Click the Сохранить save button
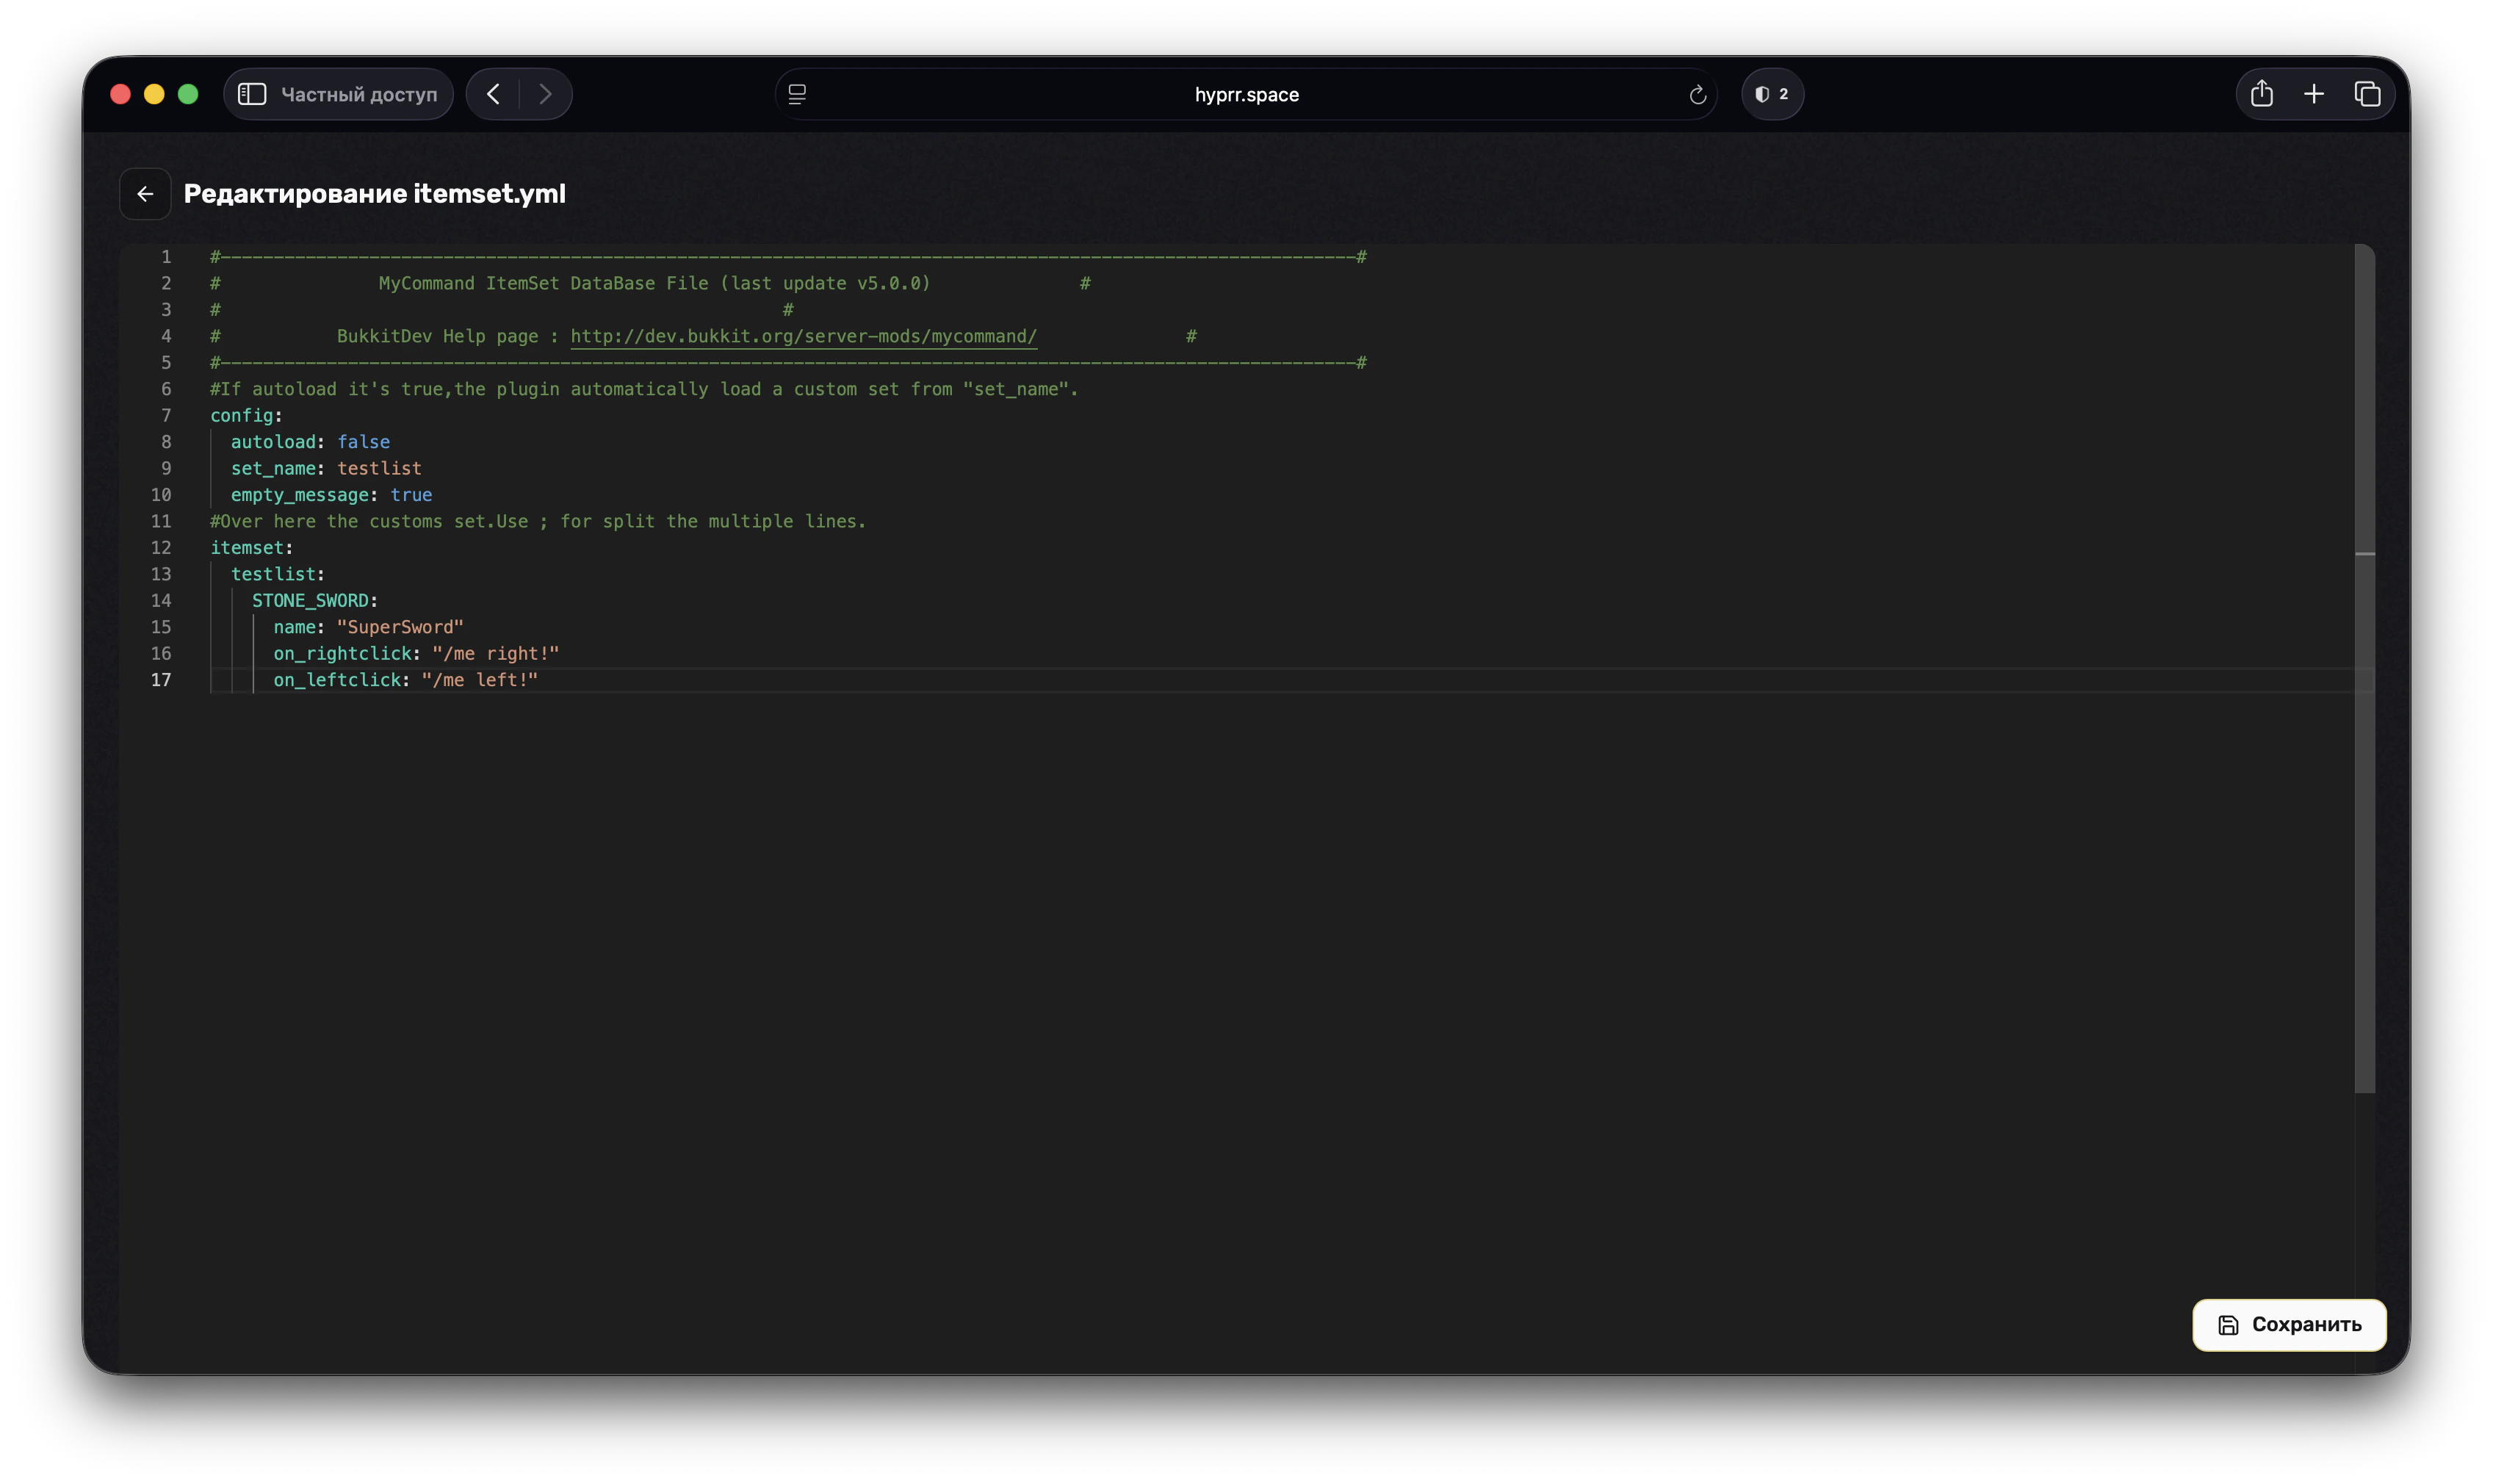2493x1484 pixels. coord(2289,1324)
